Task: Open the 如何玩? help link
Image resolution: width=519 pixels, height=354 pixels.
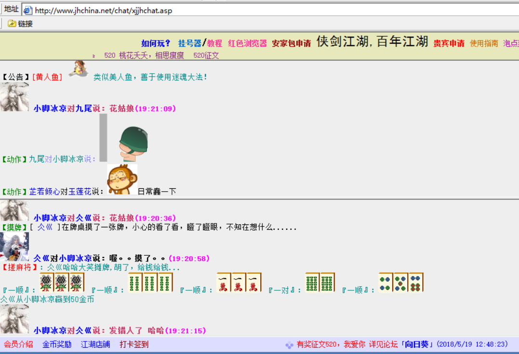Action: point(156,43)
